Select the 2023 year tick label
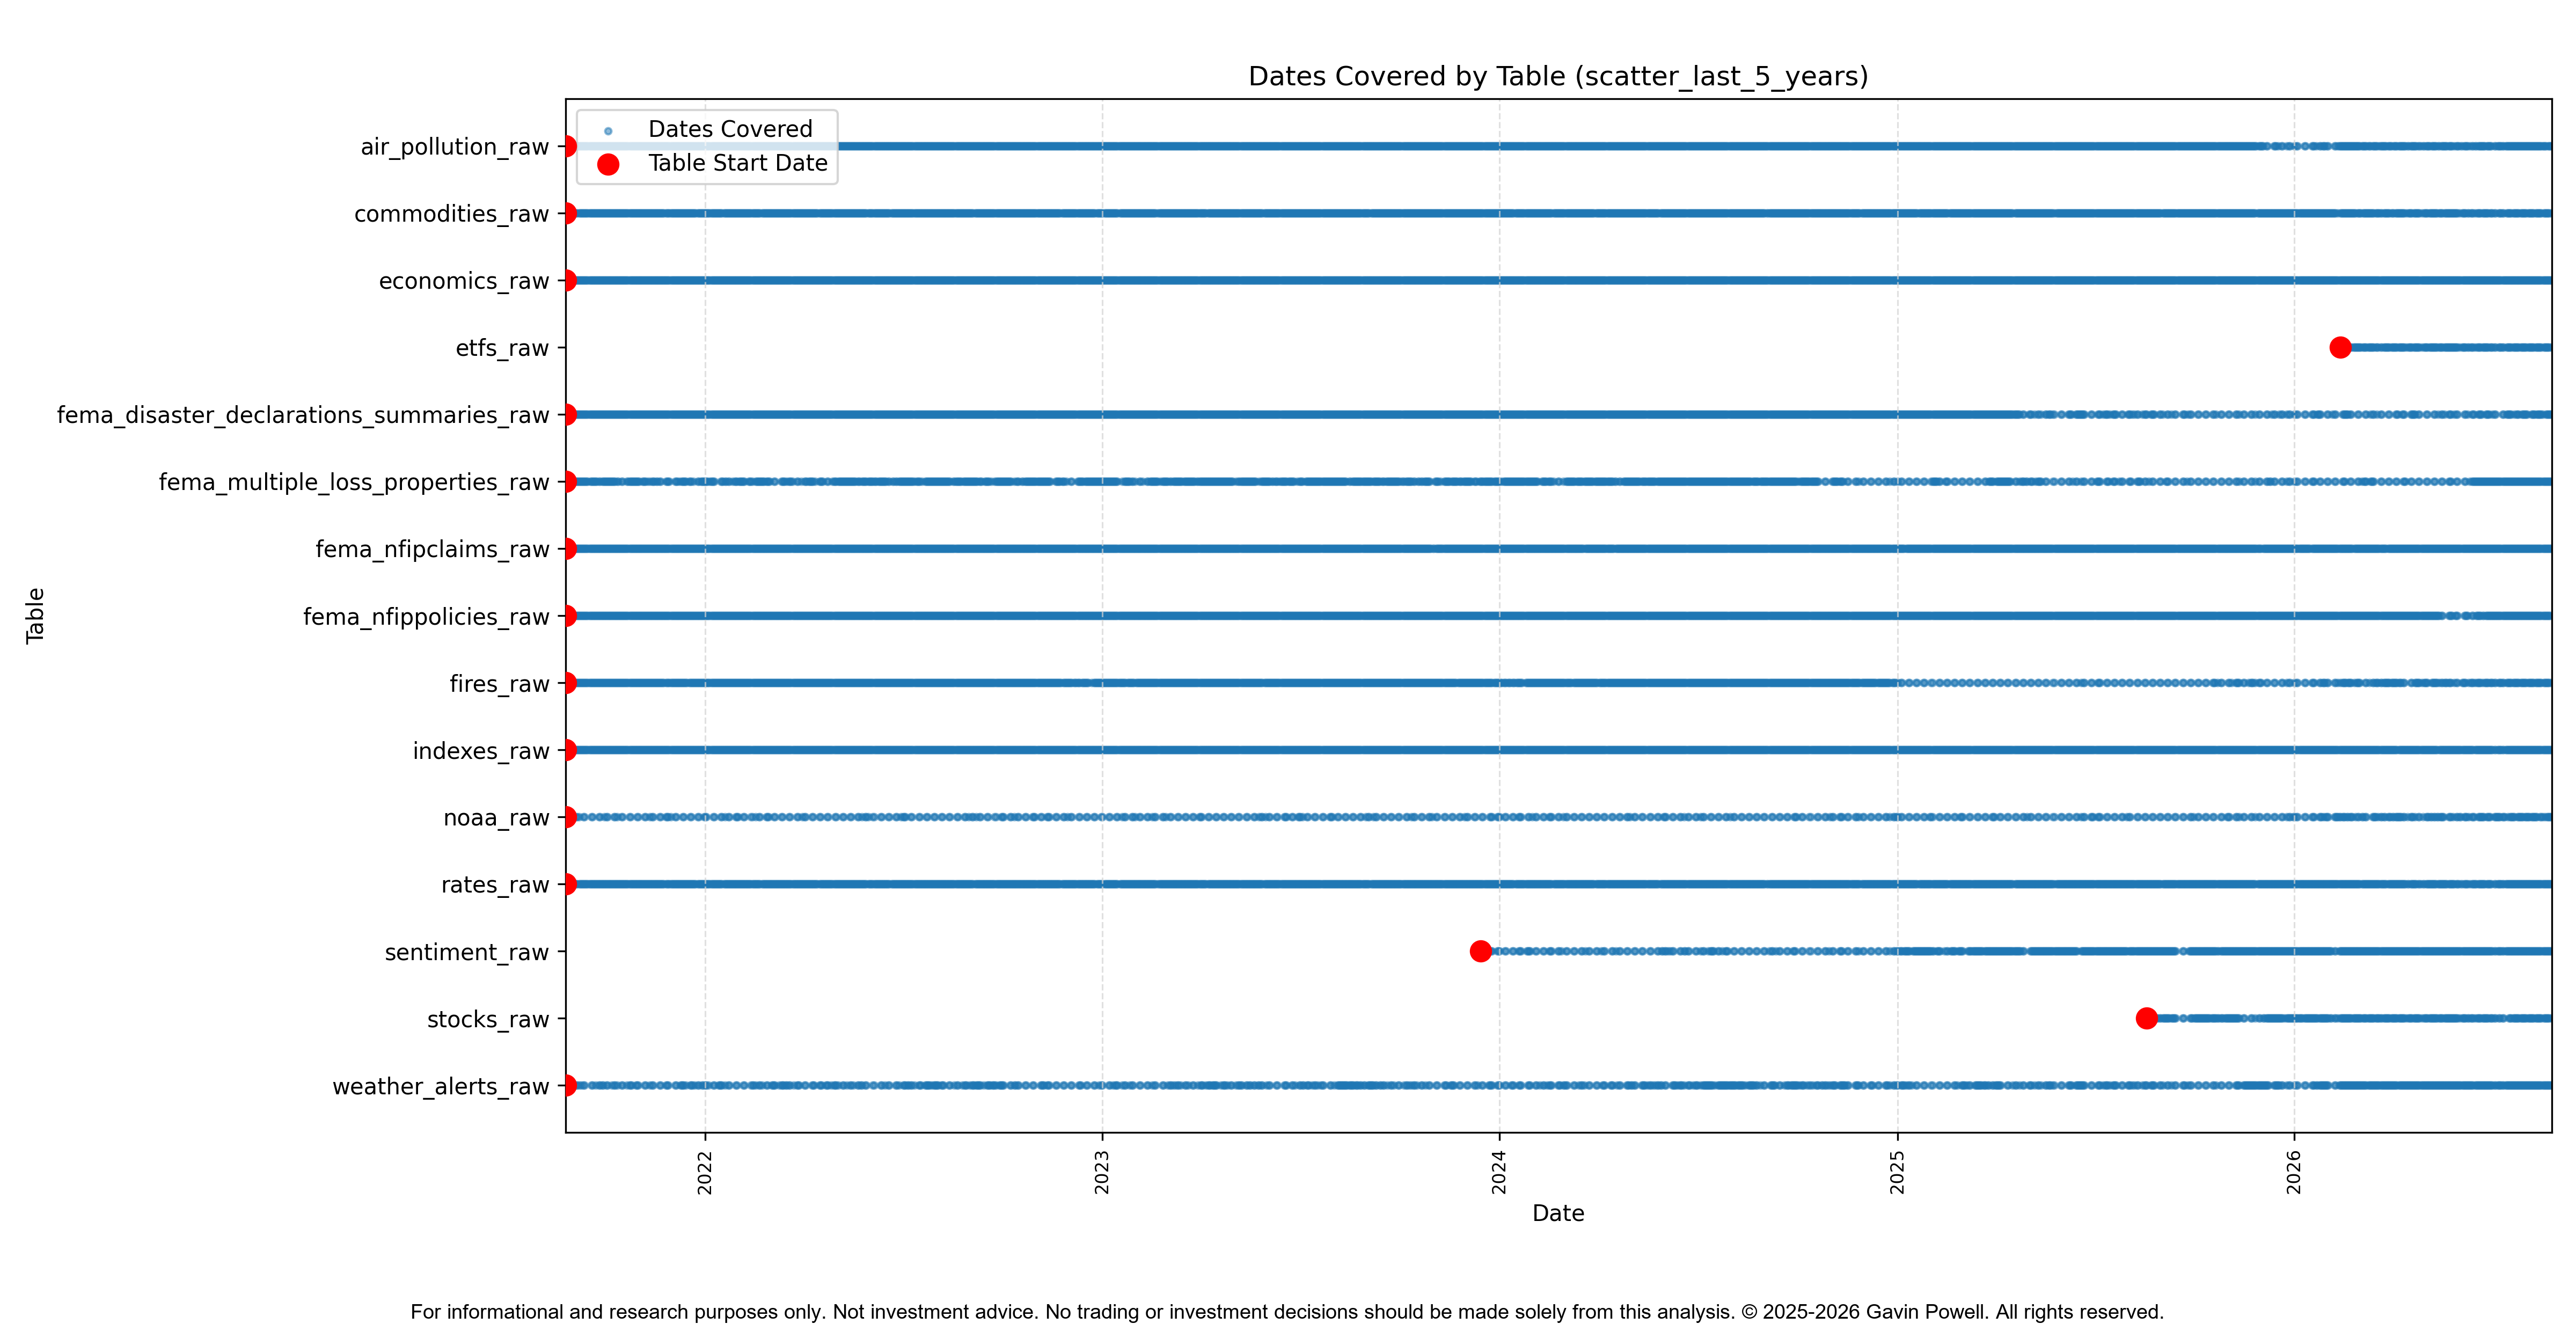Screen dimensions: 2576x1331 tap(1102, 1171)
